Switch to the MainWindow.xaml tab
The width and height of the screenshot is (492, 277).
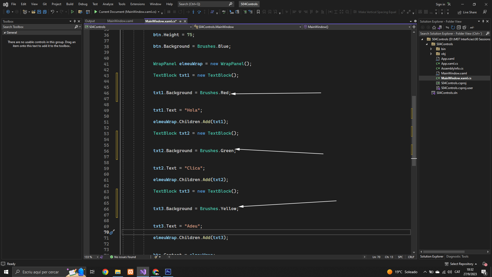coord(120,21)
